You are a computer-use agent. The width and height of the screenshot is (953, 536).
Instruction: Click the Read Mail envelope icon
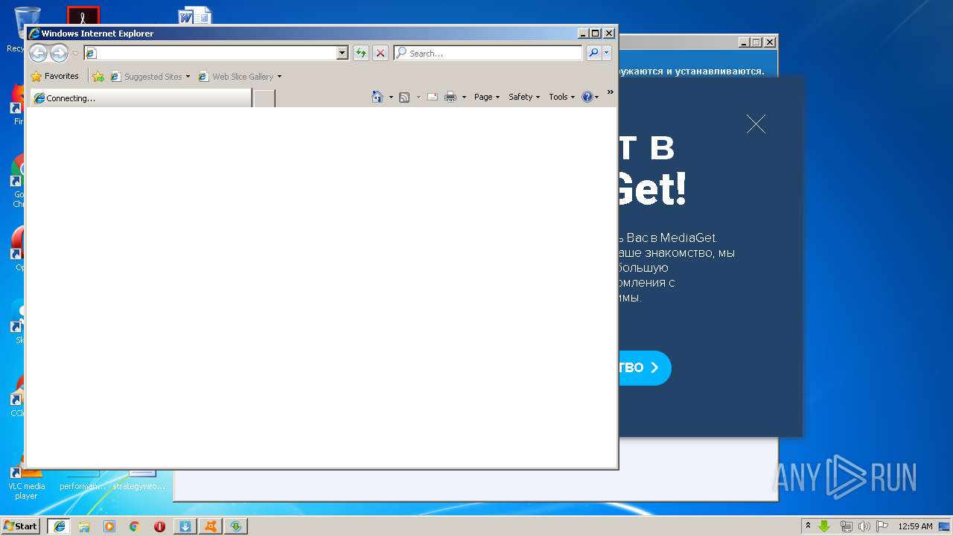click(x=433, y=97)
